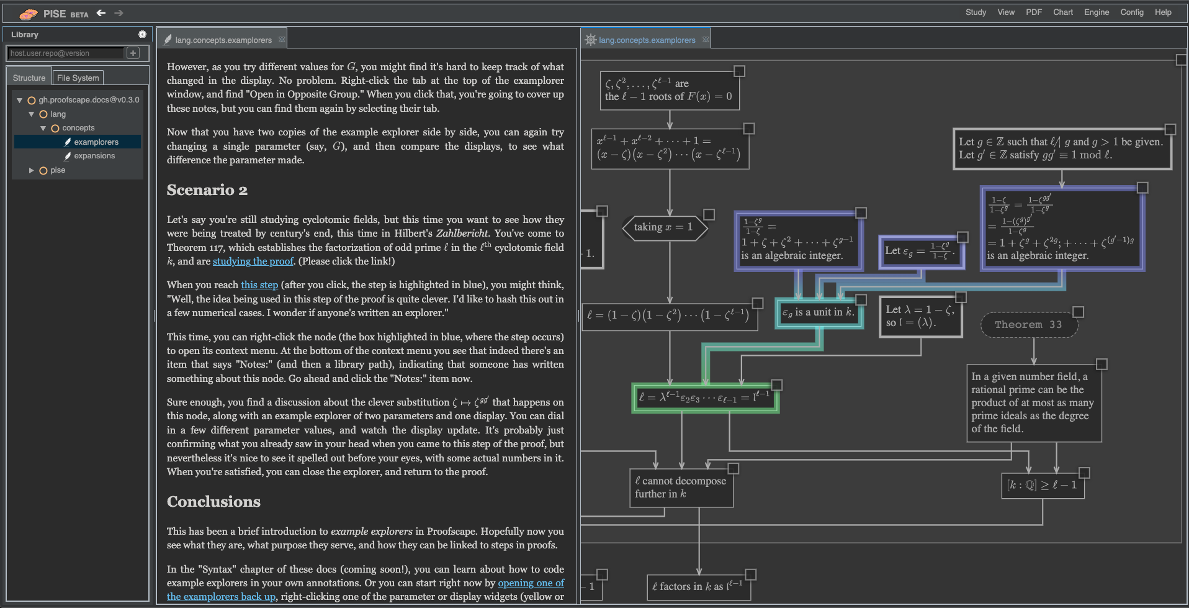Viewport: 1189px width, 608px height.
Task: Toggle checkbox on the '1 + ζ + ζ²' algebraic integer node
Action: (861, 213)
